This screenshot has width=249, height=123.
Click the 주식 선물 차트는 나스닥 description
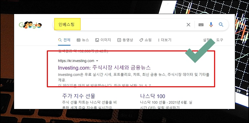89,105
